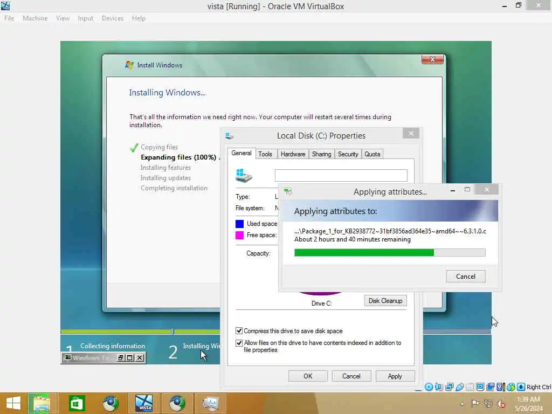Click the mouse integration status icon

511,387
